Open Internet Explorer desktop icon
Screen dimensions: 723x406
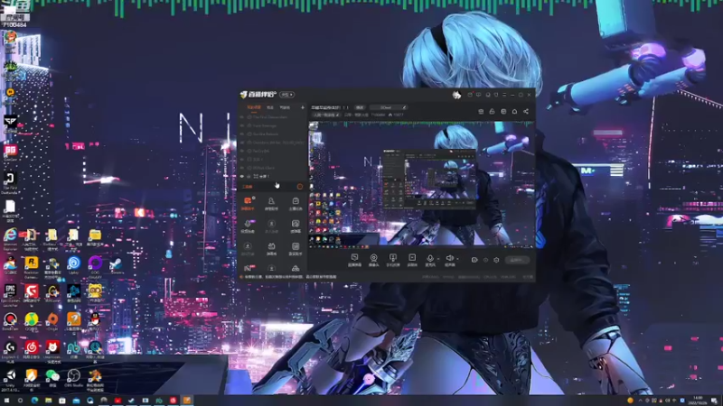[x=10, y=237]
